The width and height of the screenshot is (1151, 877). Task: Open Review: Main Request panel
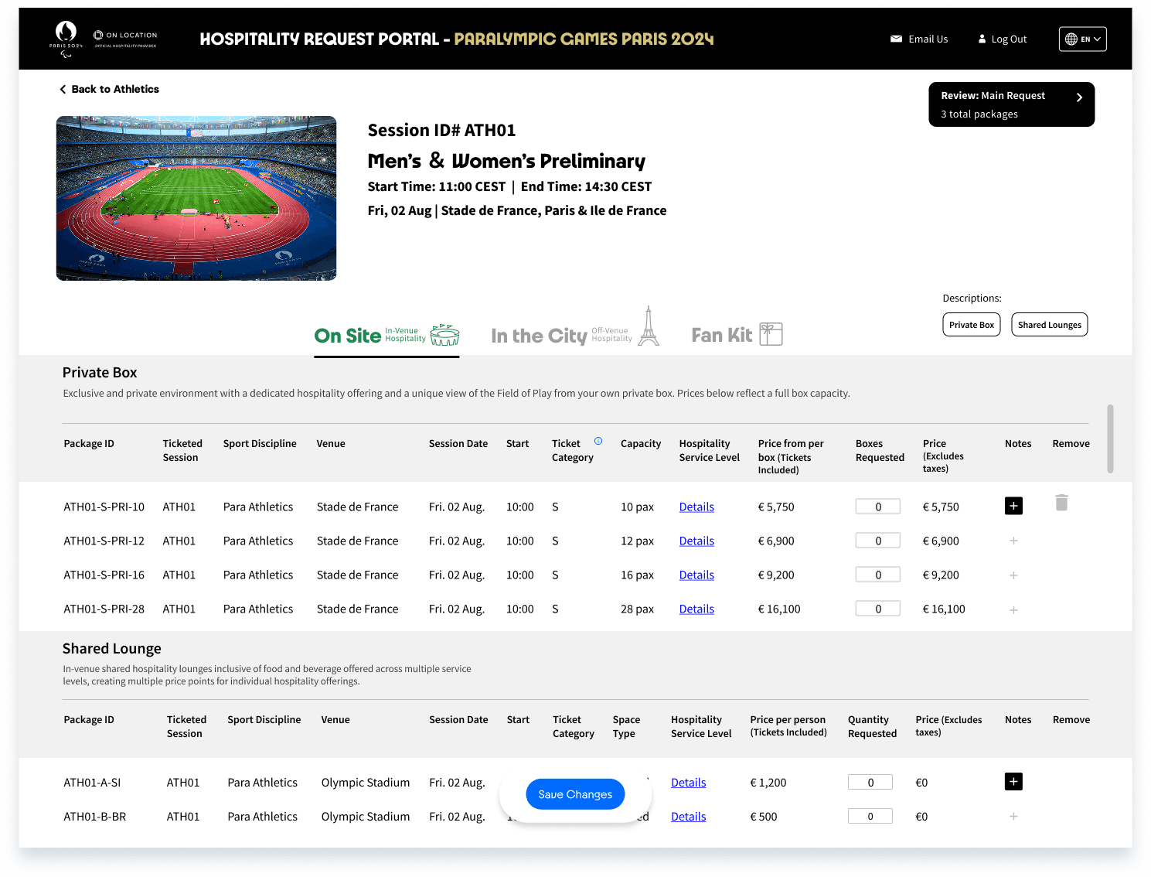pos(1011,104)
